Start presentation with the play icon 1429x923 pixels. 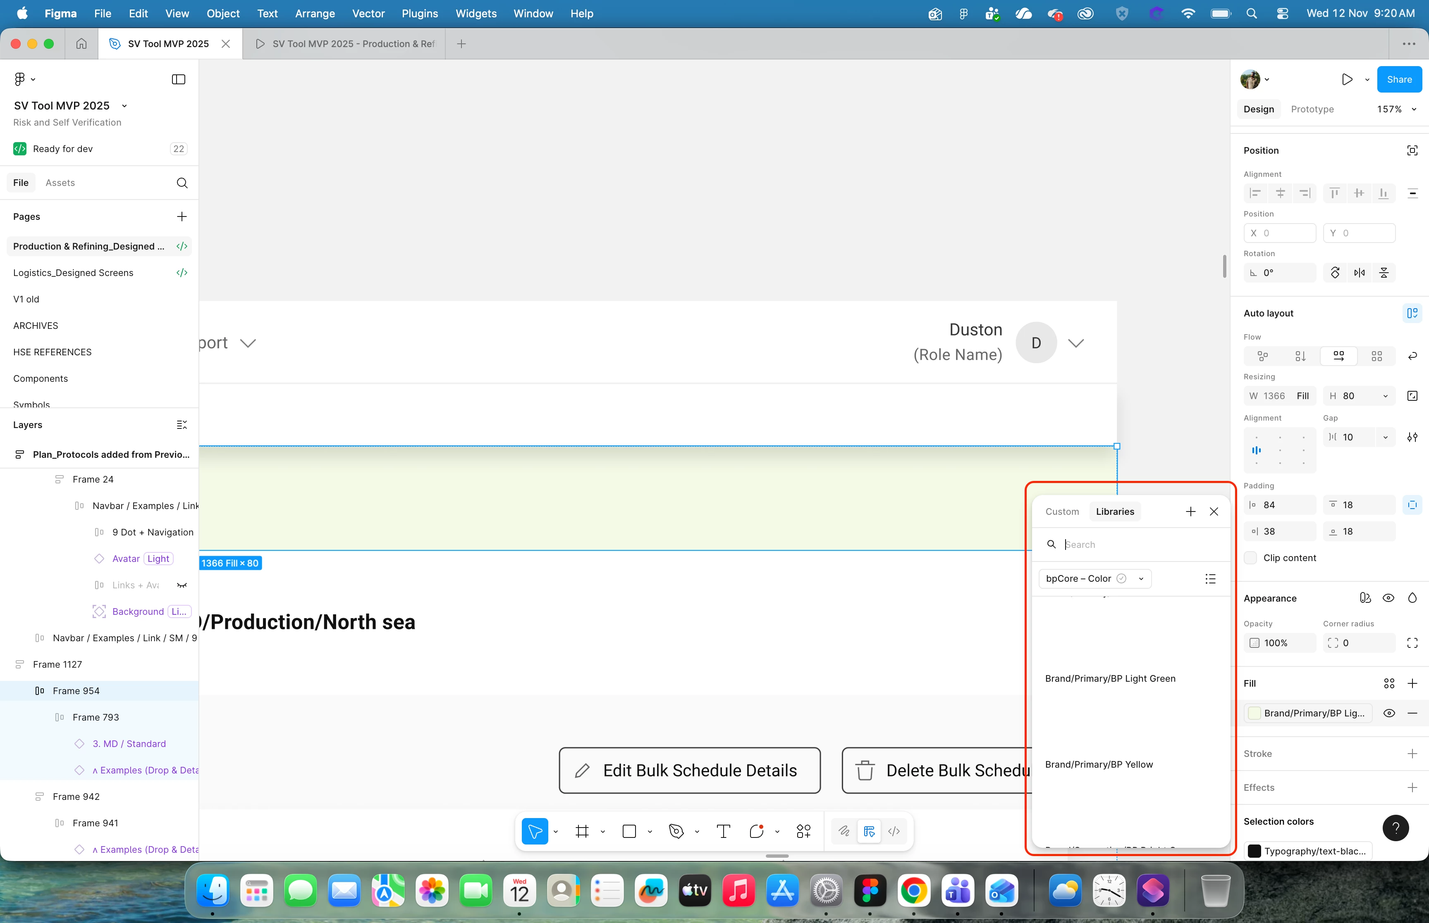pyautogui.click(x=1347, y=79)
